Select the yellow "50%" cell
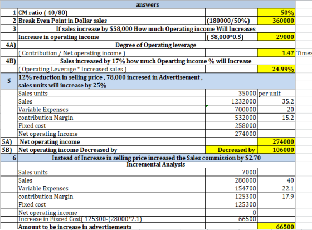Viewport: 312px width, 230px height. tap(276, 13)
